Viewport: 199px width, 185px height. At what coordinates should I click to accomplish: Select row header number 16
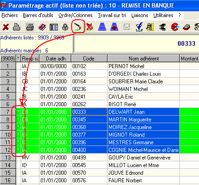tap(8, 181)
